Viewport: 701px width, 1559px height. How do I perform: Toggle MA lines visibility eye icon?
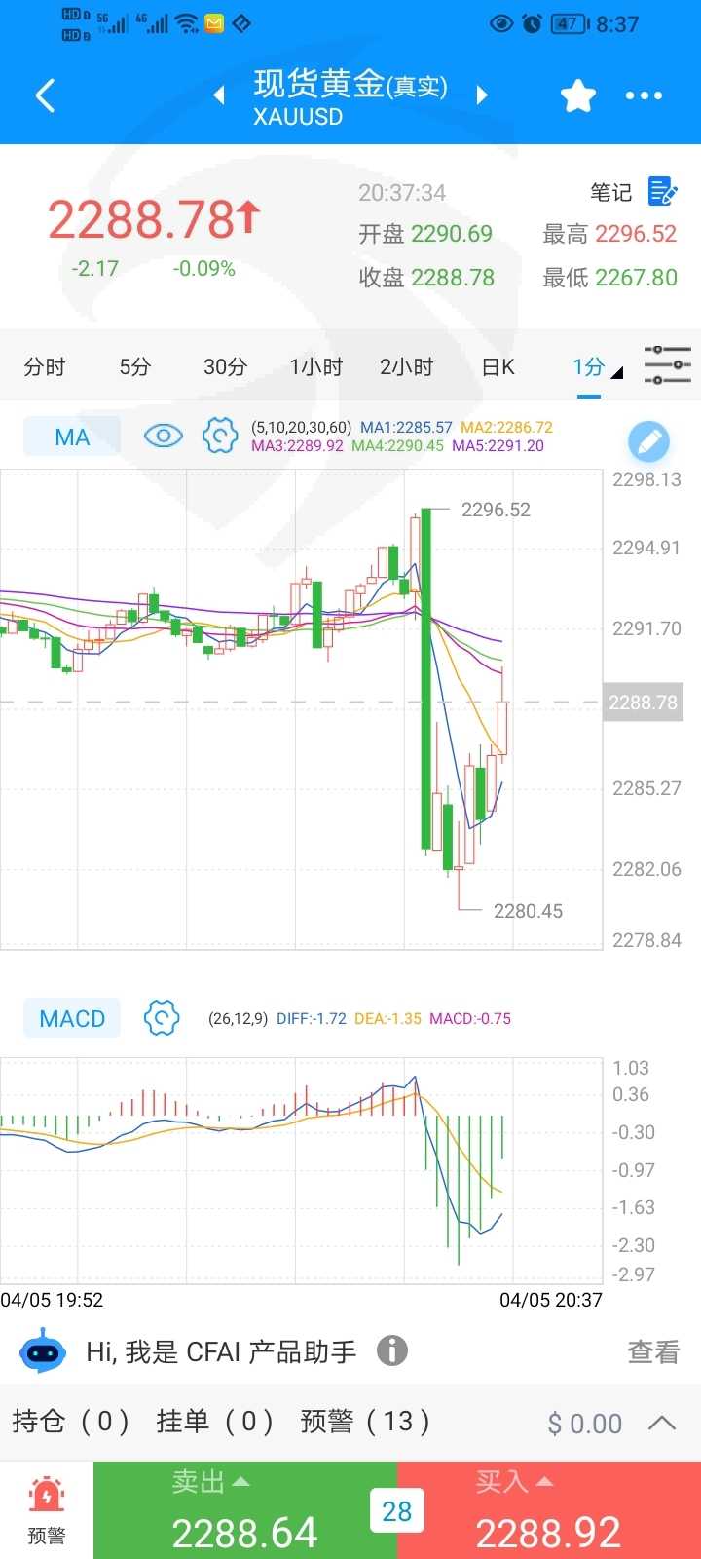tap(163, 436)
